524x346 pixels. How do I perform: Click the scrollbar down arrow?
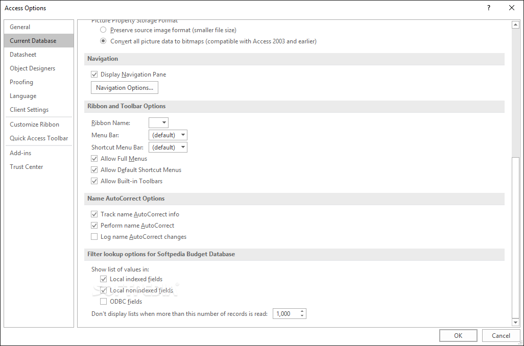pyautogui.click(x=515, y=323)
